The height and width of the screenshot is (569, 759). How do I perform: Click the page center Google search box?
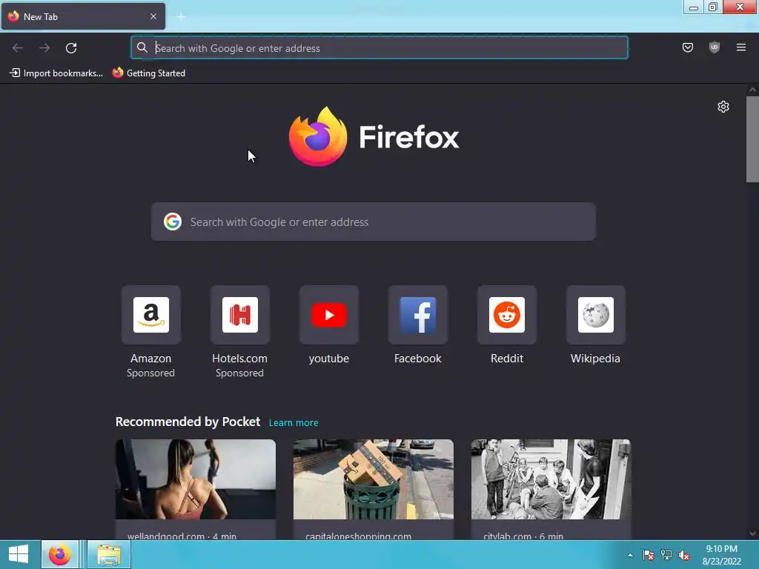(x=374, y=222)
